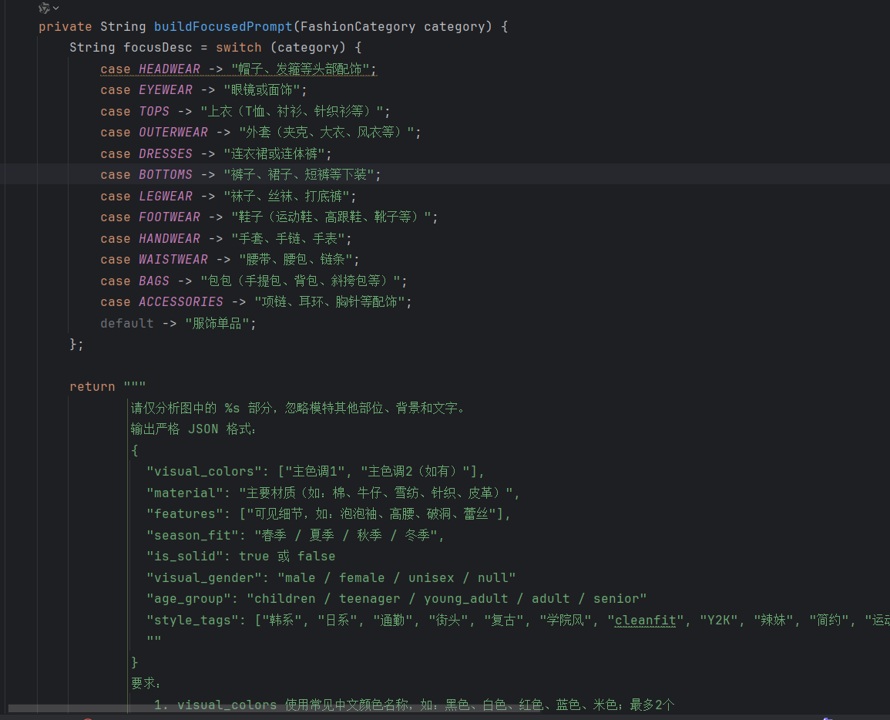Click the LEGWEAR enum constant
The width and height of the screenshot is (890, 720).
tap(166, 197)
